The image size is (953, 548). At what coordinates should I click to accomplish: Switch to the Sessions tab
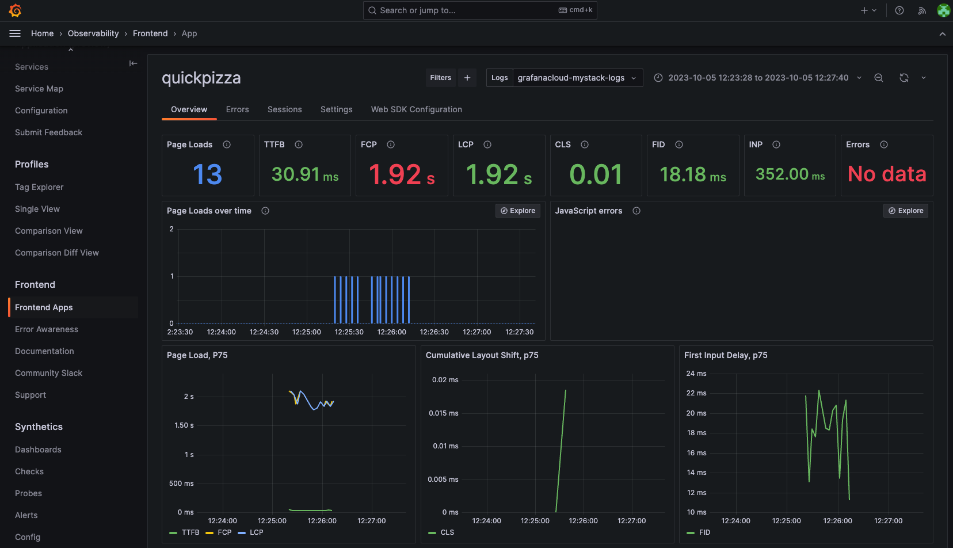click(x=285, y=109)
